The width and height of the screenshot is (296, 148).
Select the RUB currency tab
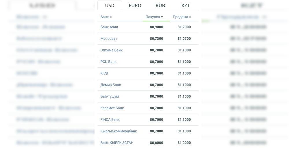pyautogui.click(x=160, y=5)
